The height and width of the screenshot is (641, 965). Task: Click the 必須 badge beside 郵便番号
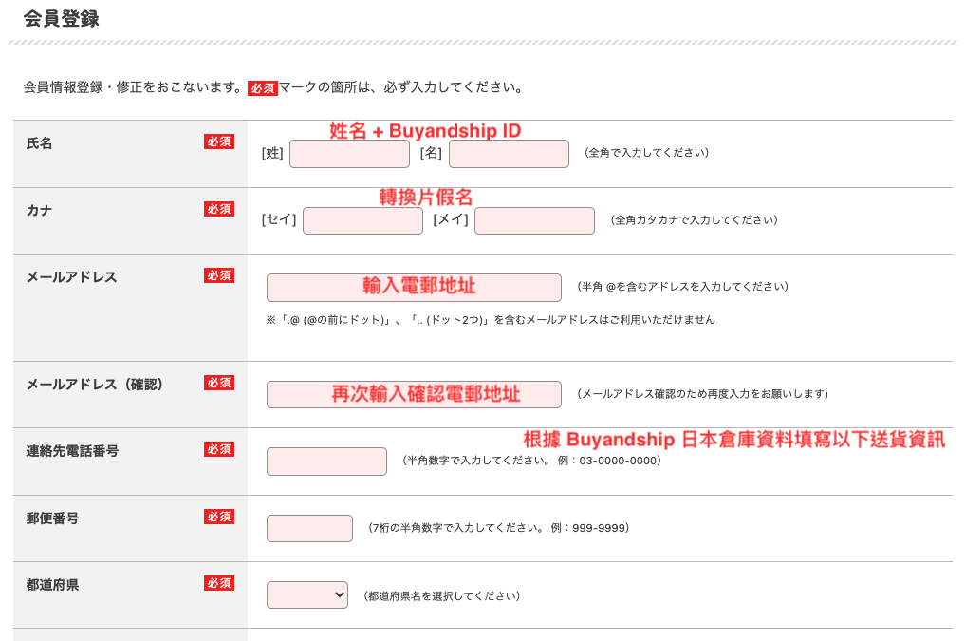tap(219, 517)
